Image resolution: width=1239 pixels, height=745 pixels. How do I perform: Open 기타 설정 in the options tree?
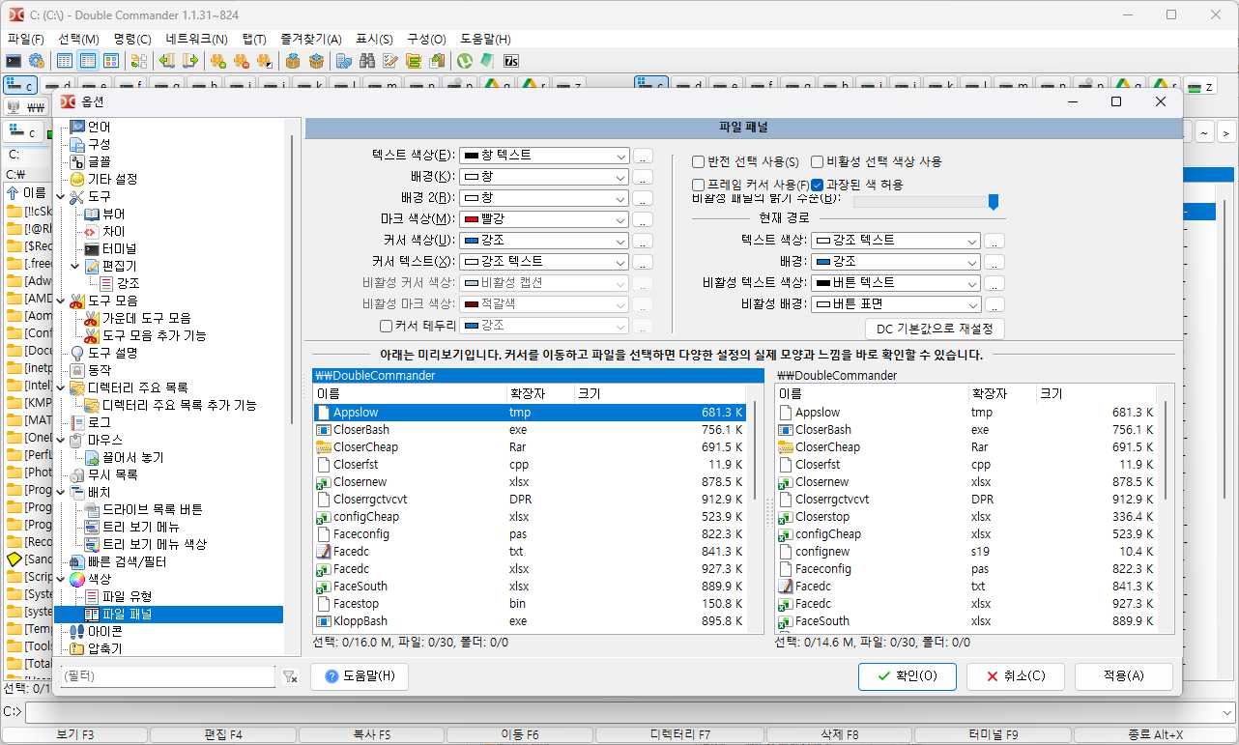click(x=112, y=179)
